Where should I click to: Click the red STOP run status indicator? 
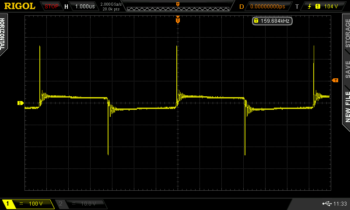pyautogui.click(x=52, y=7)
